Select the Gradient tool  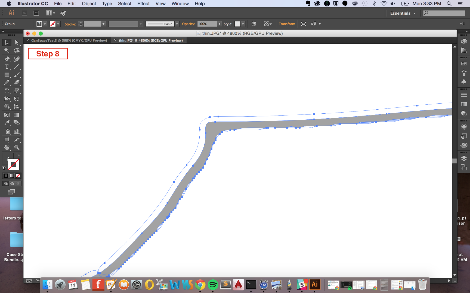point(17,115)
